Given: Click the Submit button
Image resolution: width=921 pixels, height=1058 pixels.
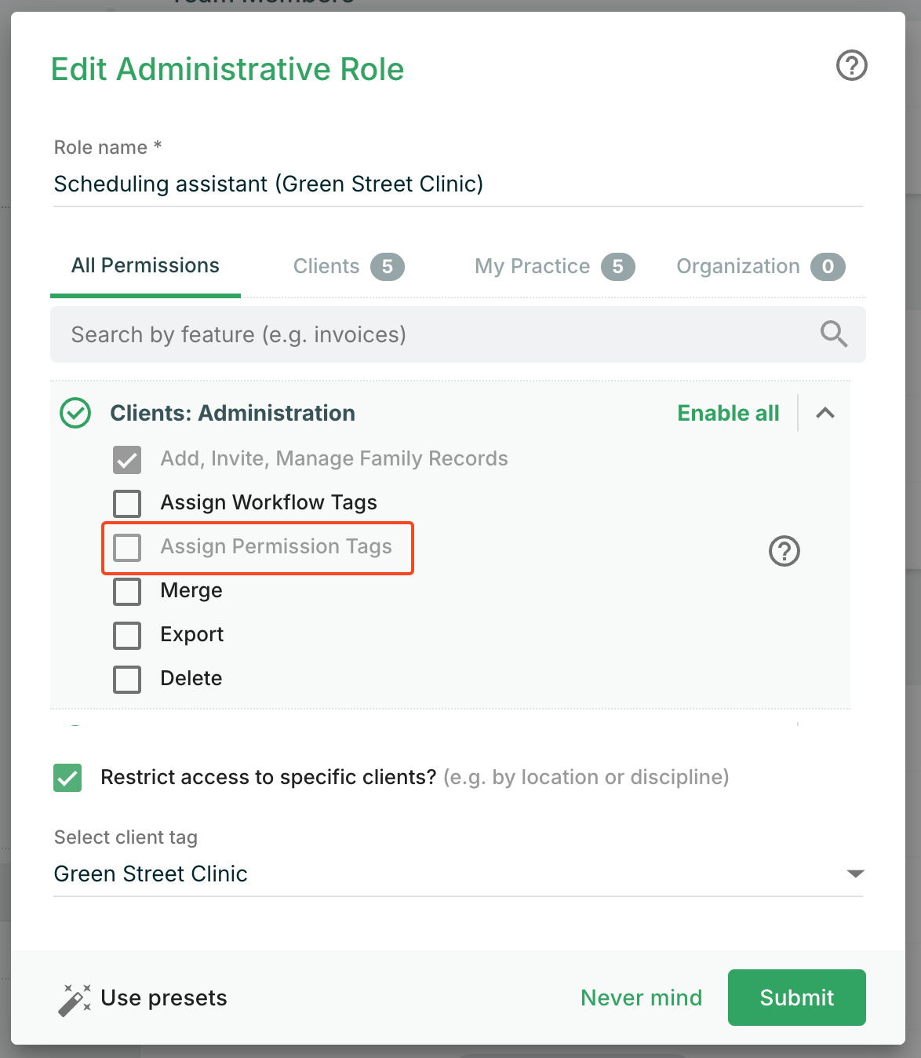Looking at the screenshot, I should pyautogui.click(x=797, y=998).
